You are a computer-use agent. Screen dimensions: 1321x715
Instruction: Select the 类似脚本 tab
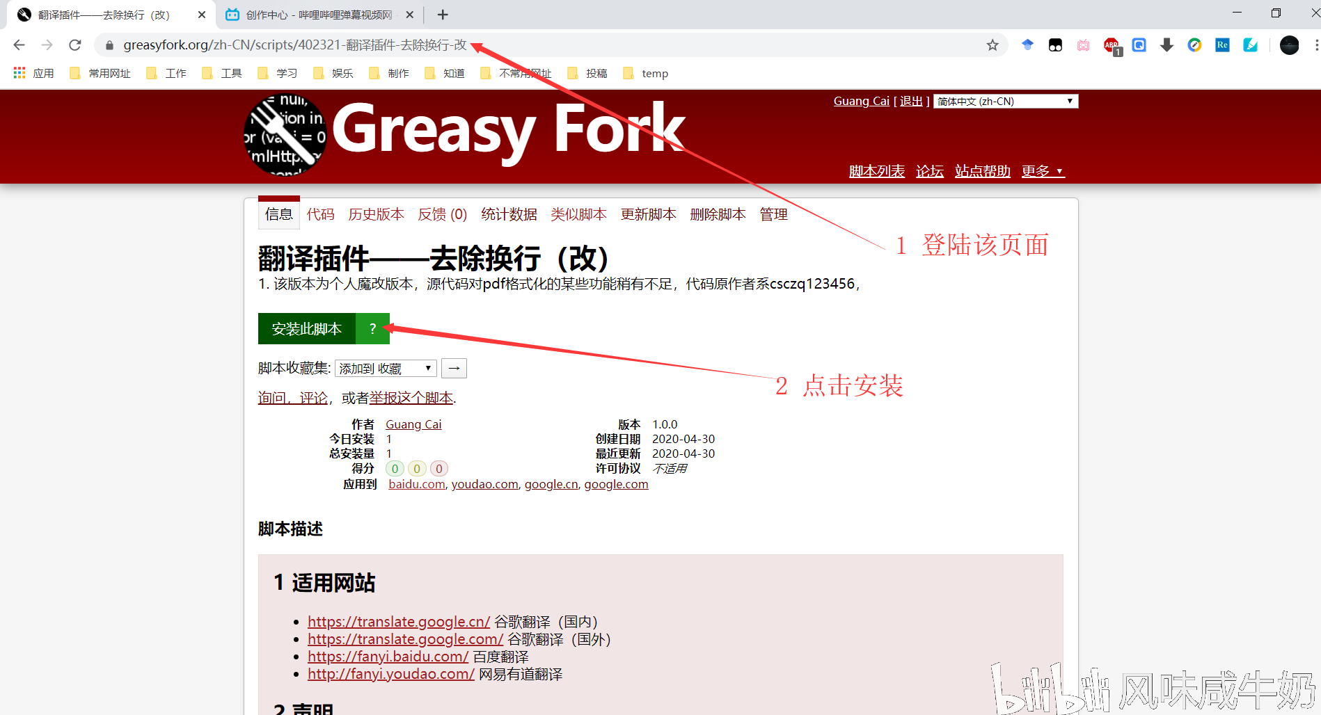[x=579, y=214]
